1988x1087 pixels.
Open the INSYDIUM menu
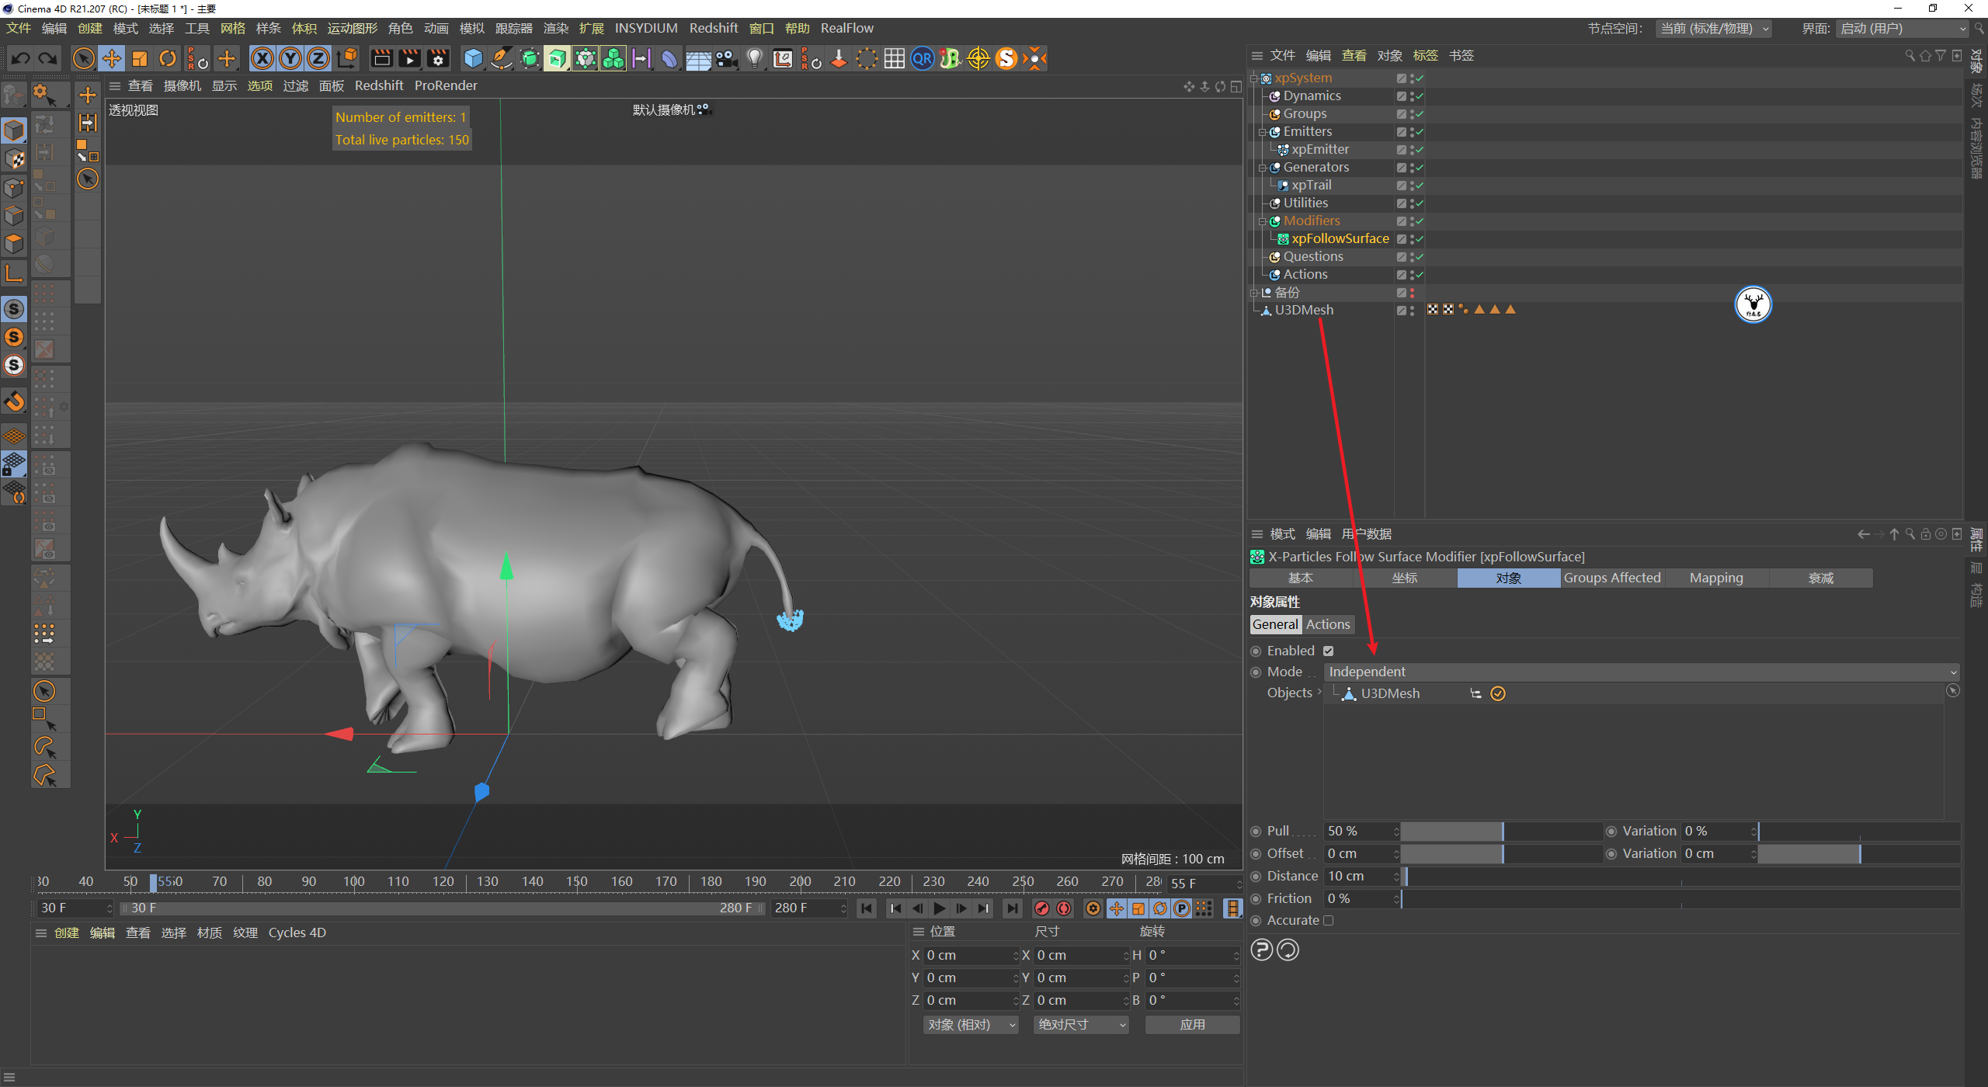(x=645, y=28)
